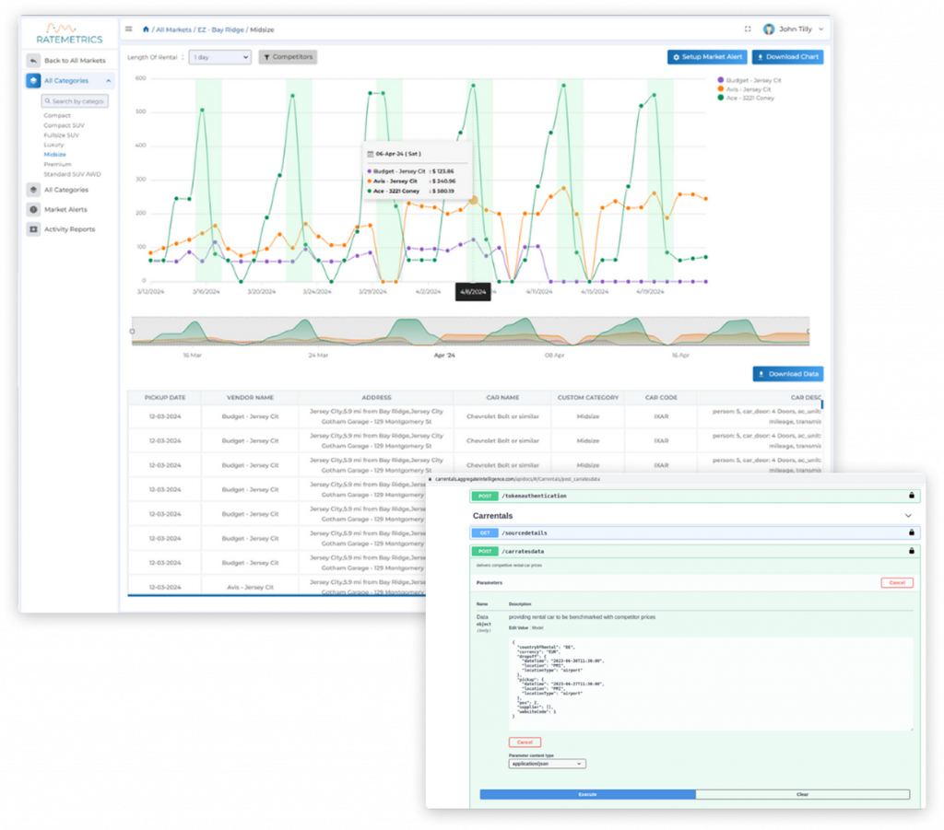Select the Compact category

click(57, 115)
